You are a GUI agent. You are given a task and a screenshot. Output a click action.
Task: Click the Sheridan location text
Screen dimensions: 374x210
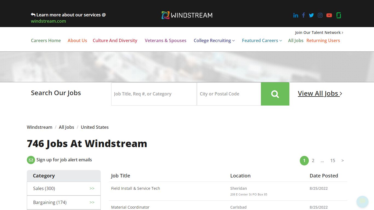[238, 188]
